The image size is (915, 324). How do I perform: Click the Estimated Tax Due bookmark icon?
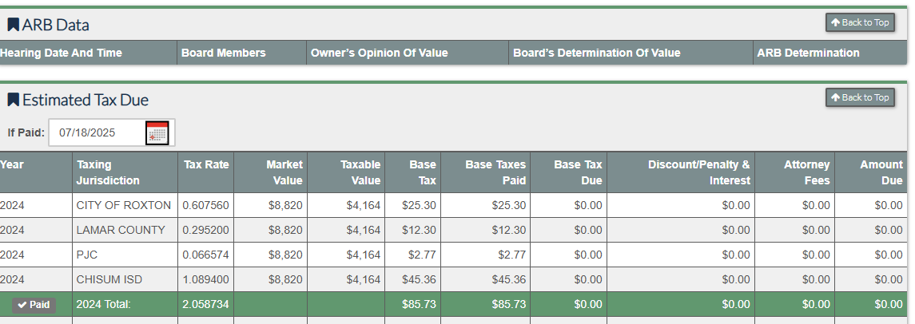coord(13,100)
